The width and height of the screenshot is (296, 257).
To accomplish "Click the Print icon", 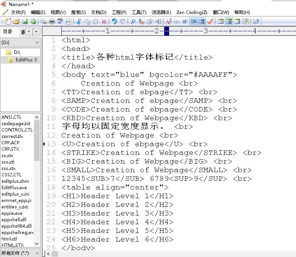I will [52, 21].
